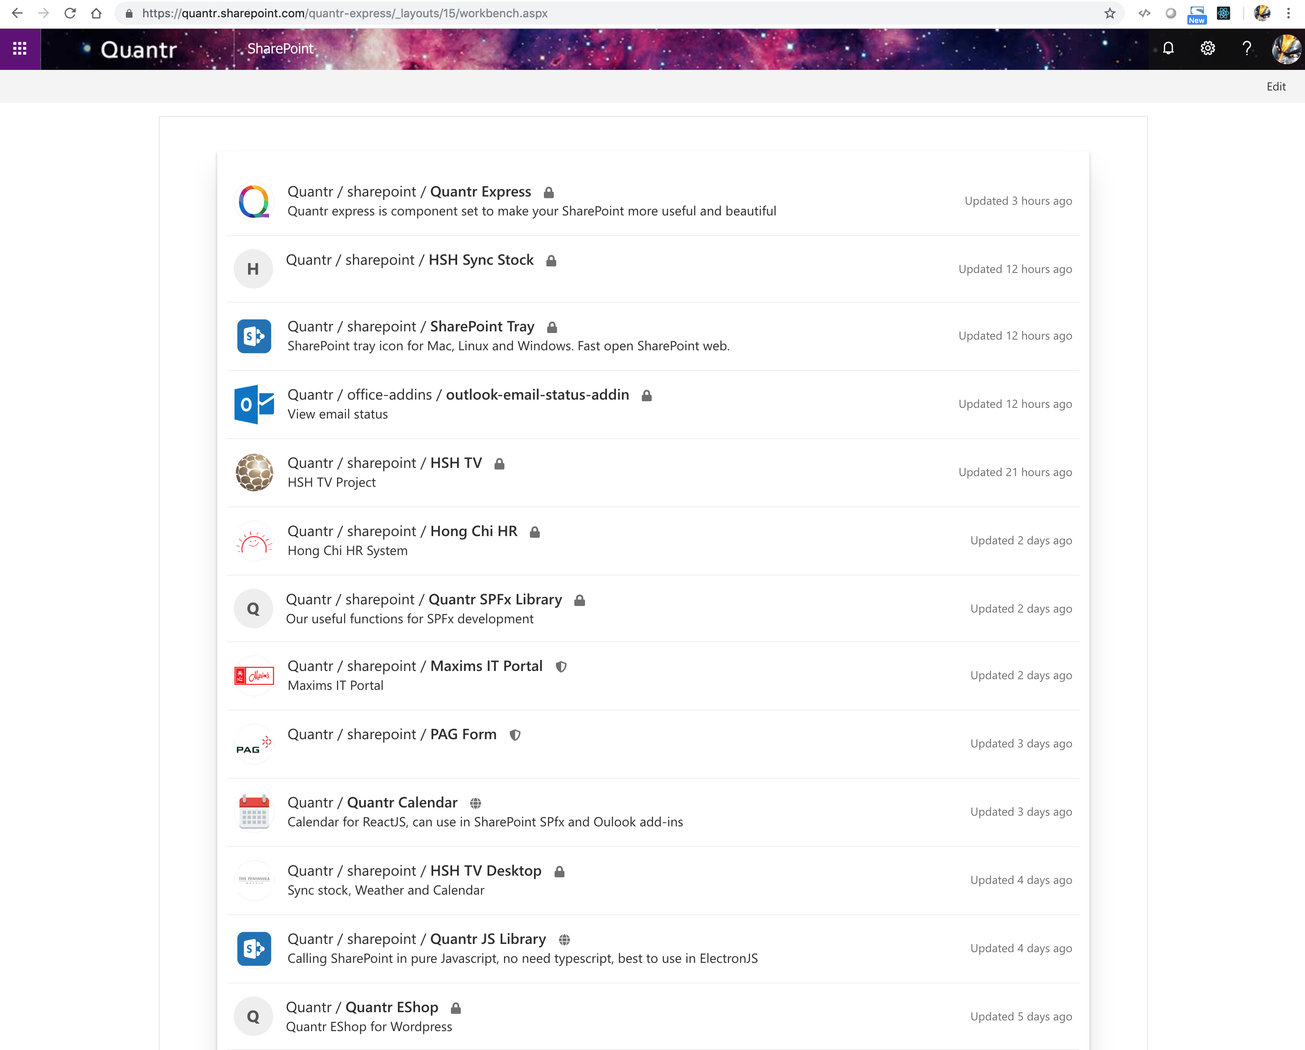This screenshot has width=1305, height=1050.
Task: Click 'Updated 3 hours ago' text
Action: pyautogui.click(x=1018, y=201)
